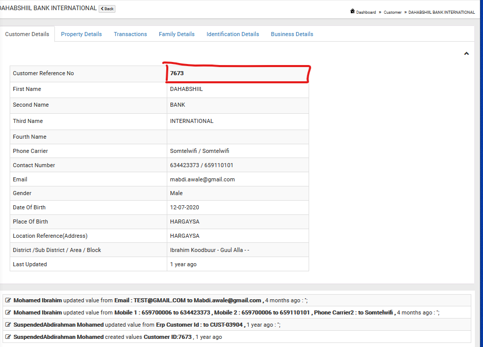Open the Transactions tab
Screen dimensions: 483x347
click(130, 34)
